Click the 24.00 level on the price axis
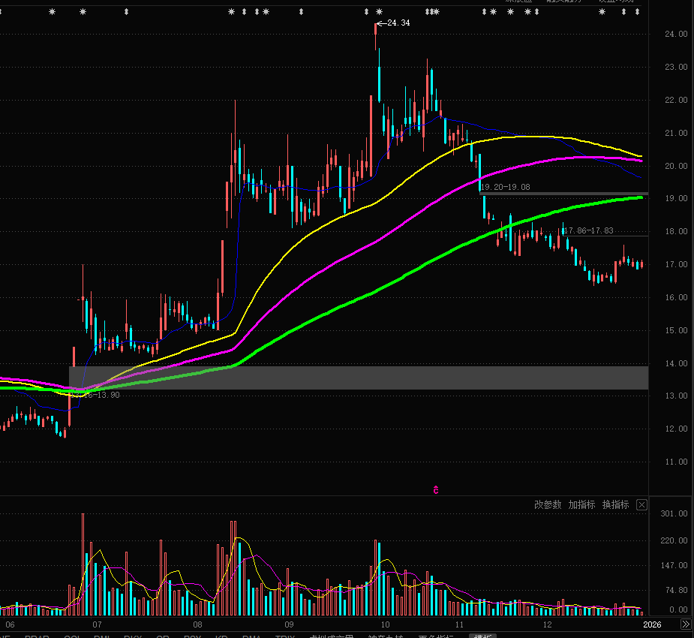This screenshot has height=638, width=694. click(676, 34)
